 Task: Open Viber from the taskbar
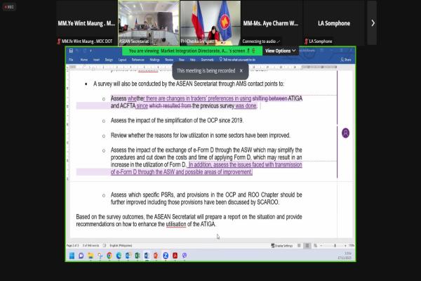(x=185, y=256)
